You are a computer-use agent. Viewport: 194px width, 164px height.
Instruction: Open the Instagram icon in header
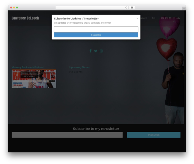tap(174, 18)
